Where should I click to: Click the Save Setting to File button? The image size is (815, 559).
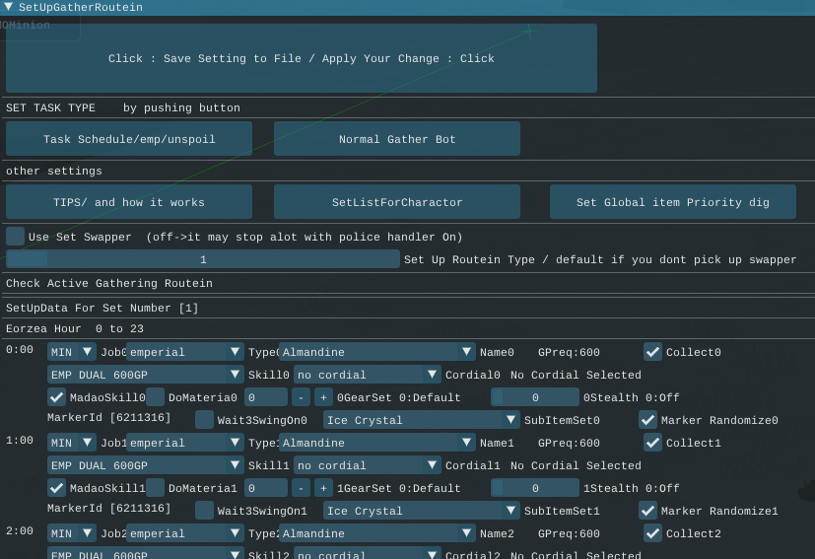coord(302,58)
